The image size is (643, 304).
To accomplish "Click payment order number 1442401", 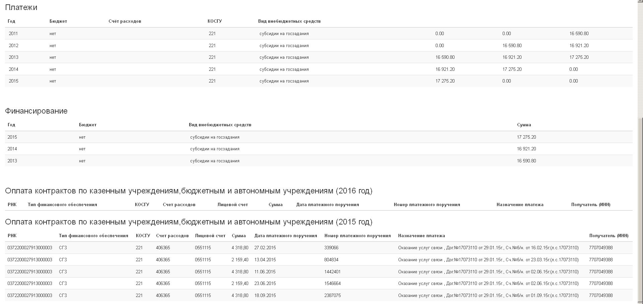I will click(333, 272).
